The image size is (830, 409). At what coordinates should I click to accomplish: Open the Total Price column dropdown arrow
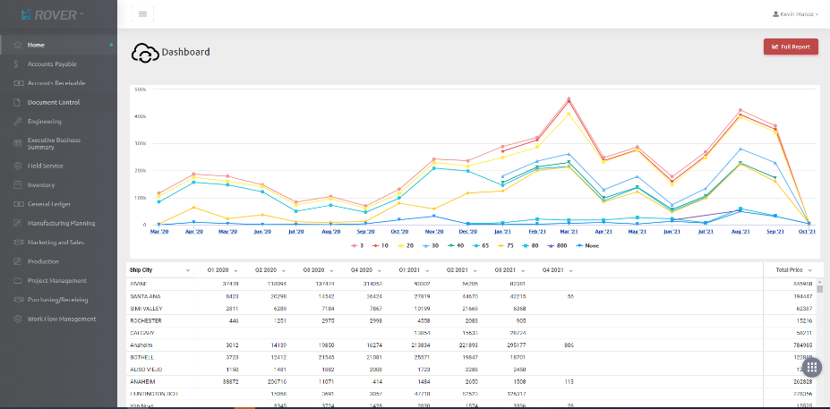(x=810, y=271)
